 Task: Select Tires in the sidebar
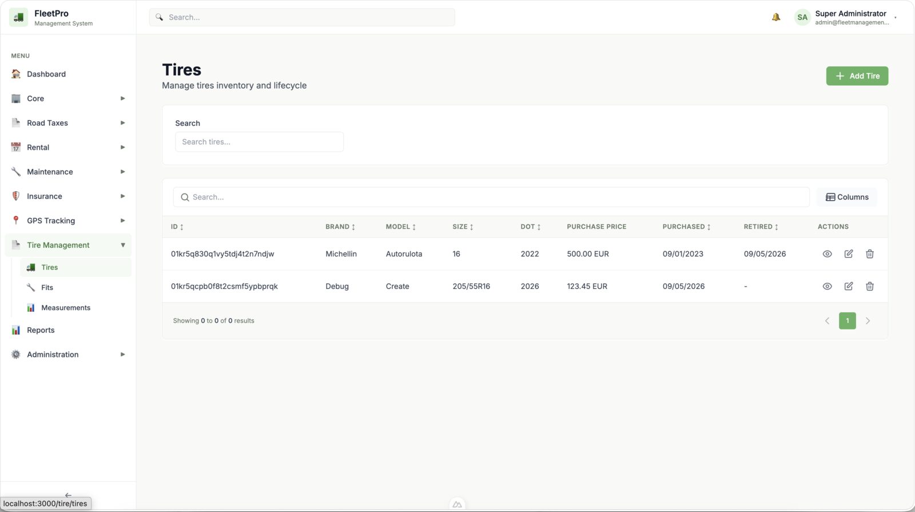pyautogui.click(x=75, y=267)
